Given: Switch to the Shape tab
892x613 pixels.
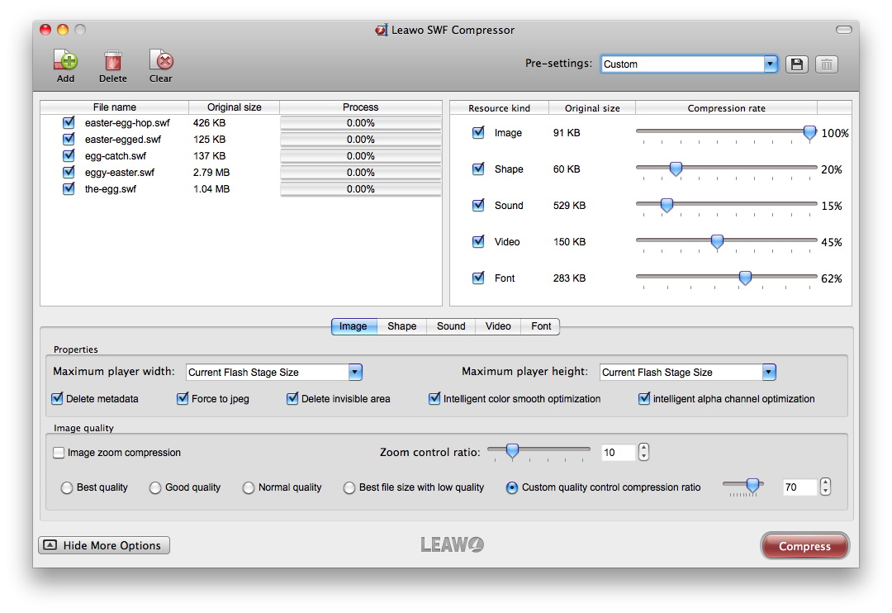Looking at the screenshot, I should 401,326.
